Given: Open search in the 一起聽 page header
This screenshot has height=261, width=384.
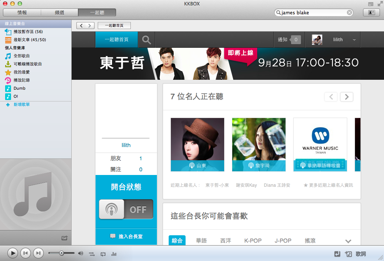Looking at the screenshot, I should [x=147, y=39].
